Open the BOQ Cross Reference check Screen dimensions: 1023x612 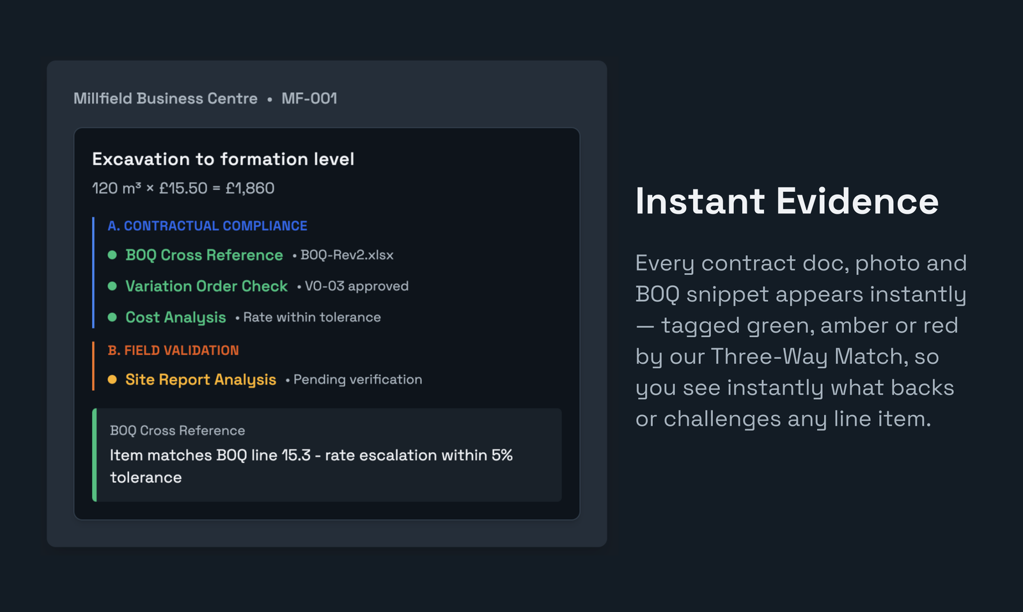click(204, 255)
